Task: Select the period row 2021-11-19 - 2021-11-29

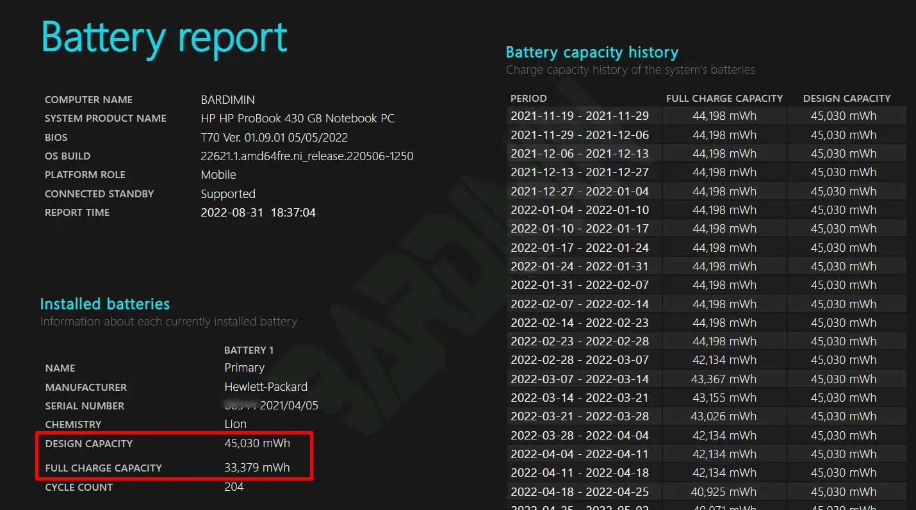Action: coord(579,116)
